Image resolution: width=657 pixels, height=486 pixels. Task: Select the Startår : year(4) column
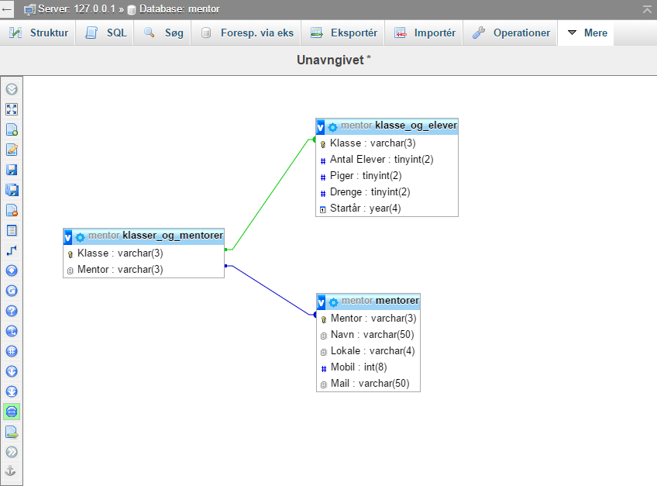(x=387, y=209)
